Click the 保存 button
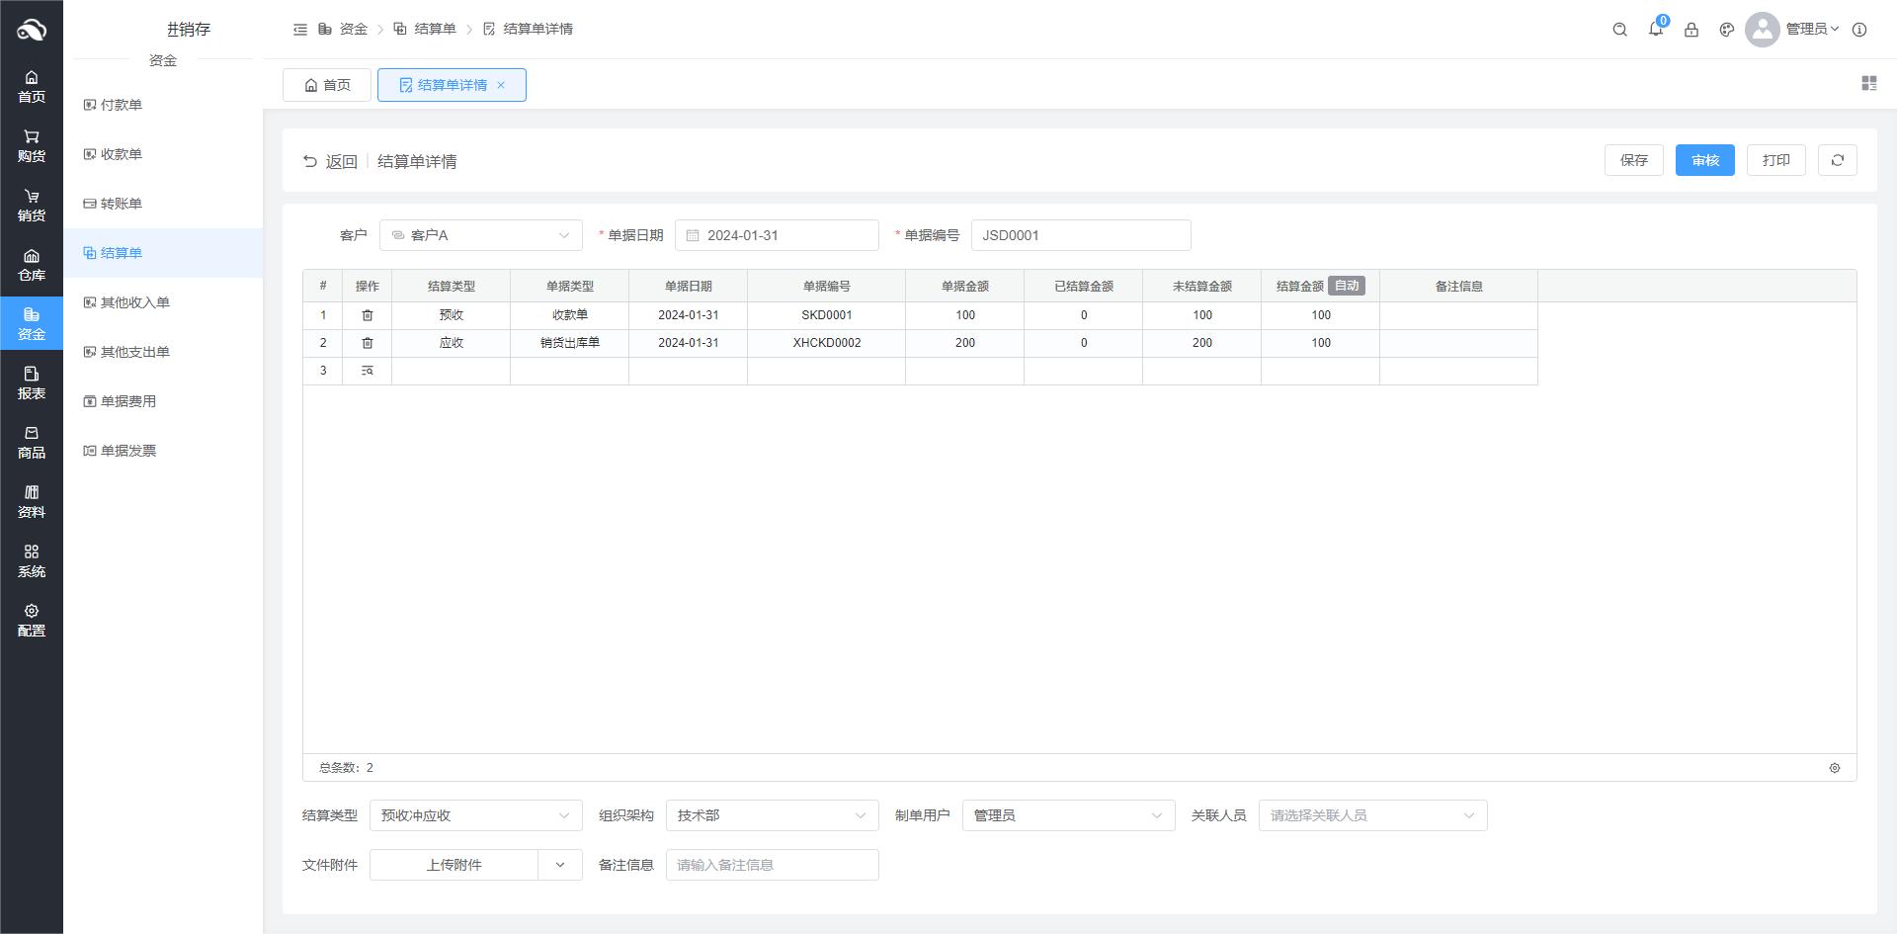The width and height of the screenshot is (1897, 934). pyautogui.click(x=1633, y=160)
